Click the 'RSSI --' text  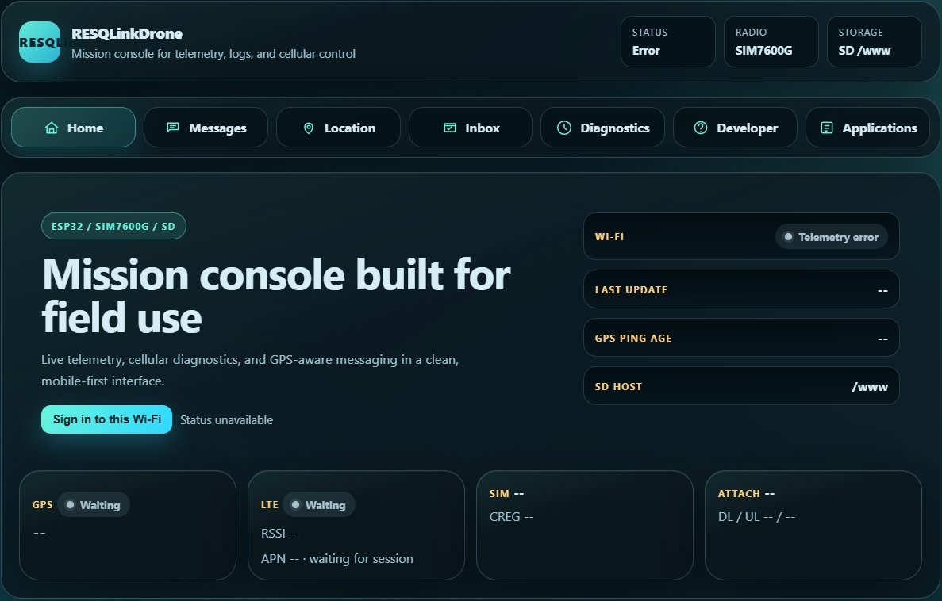tap(280, 533)
